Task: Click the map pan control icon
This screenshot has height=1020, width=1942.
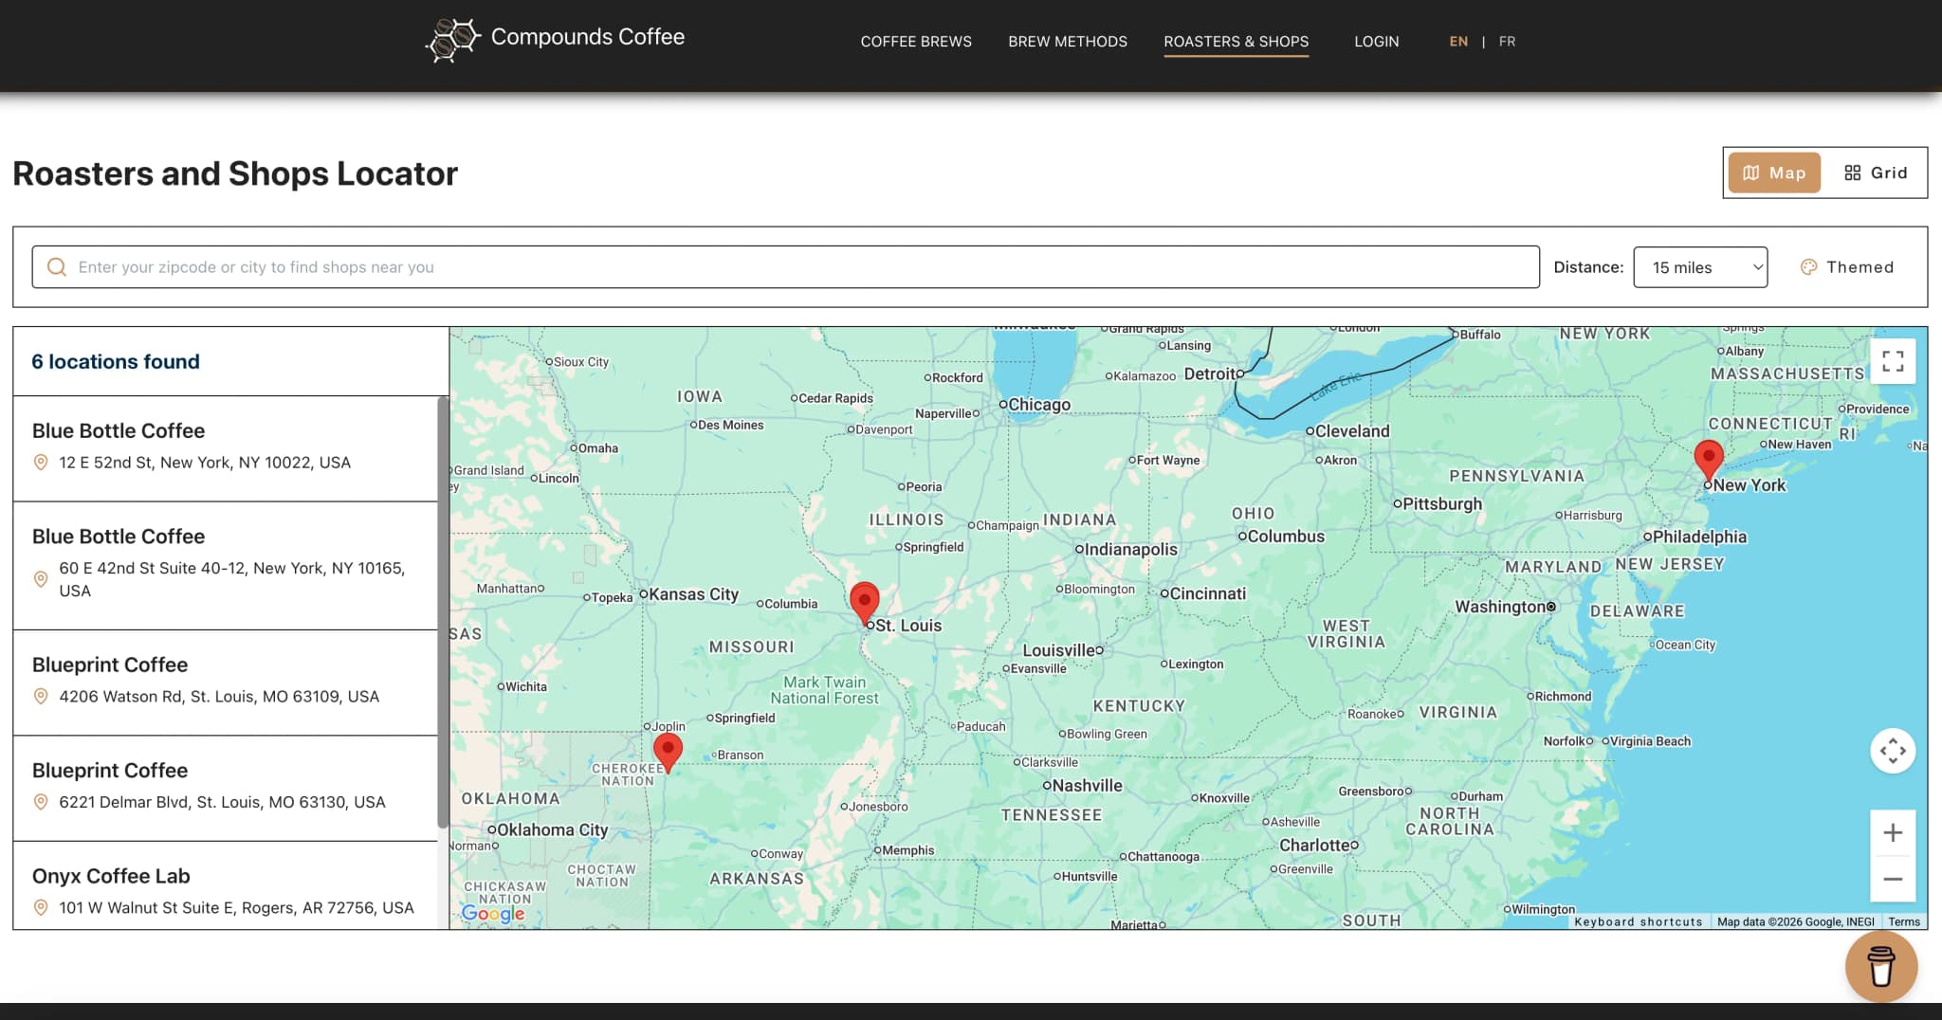Action: (x=1893, y=750)
